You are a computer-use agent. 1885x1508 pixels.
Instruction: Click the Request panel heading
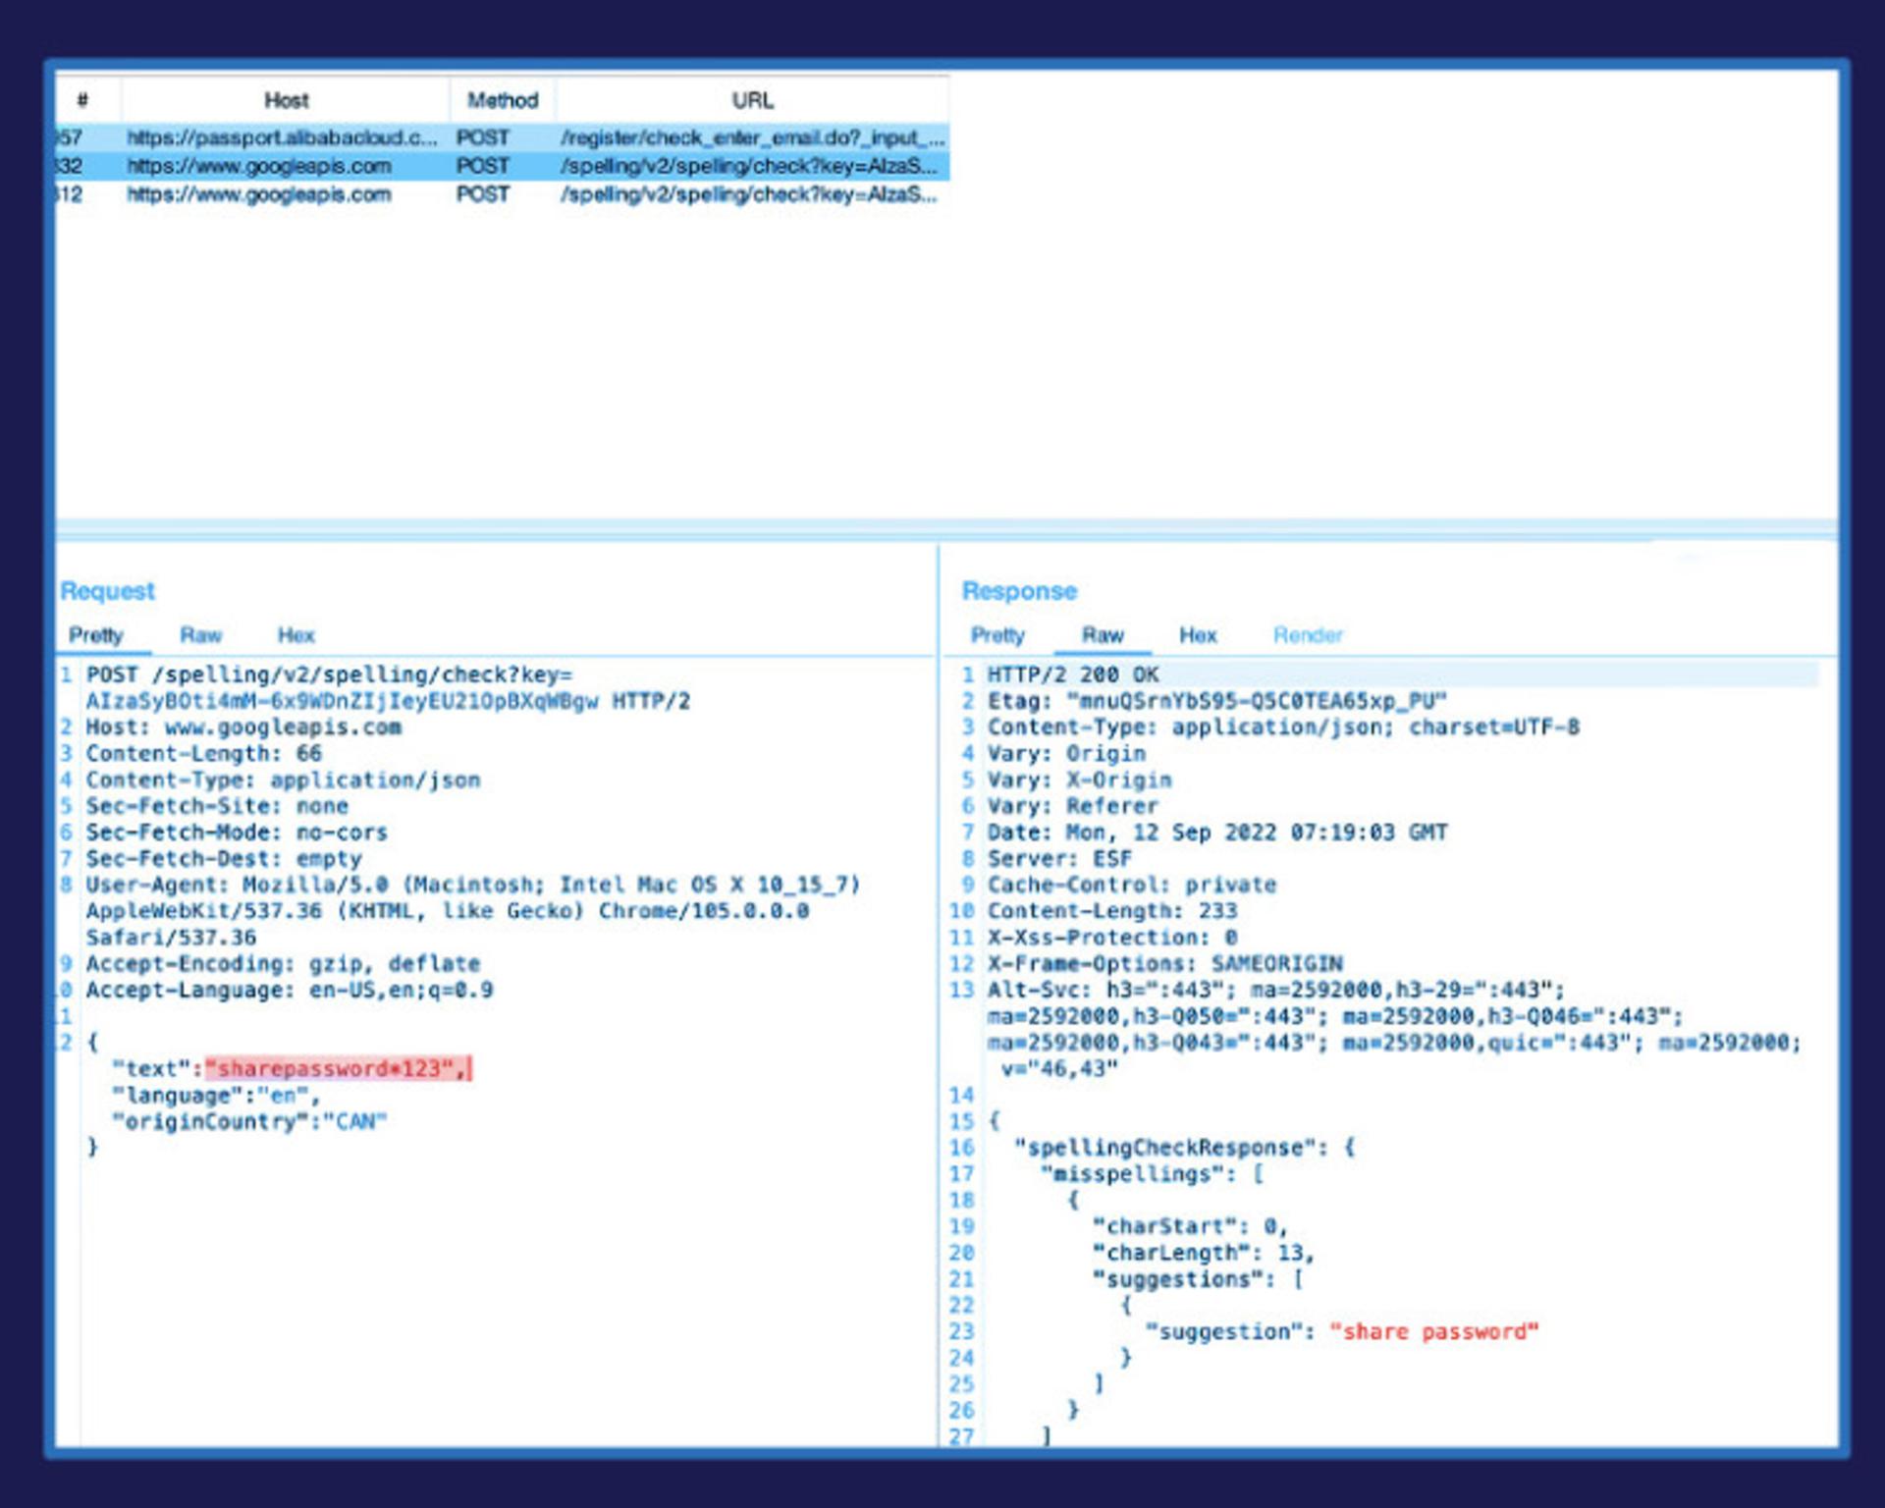click(107, 591)
